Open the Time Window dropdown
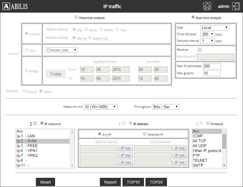243x187 pixels. click(207, 34)
